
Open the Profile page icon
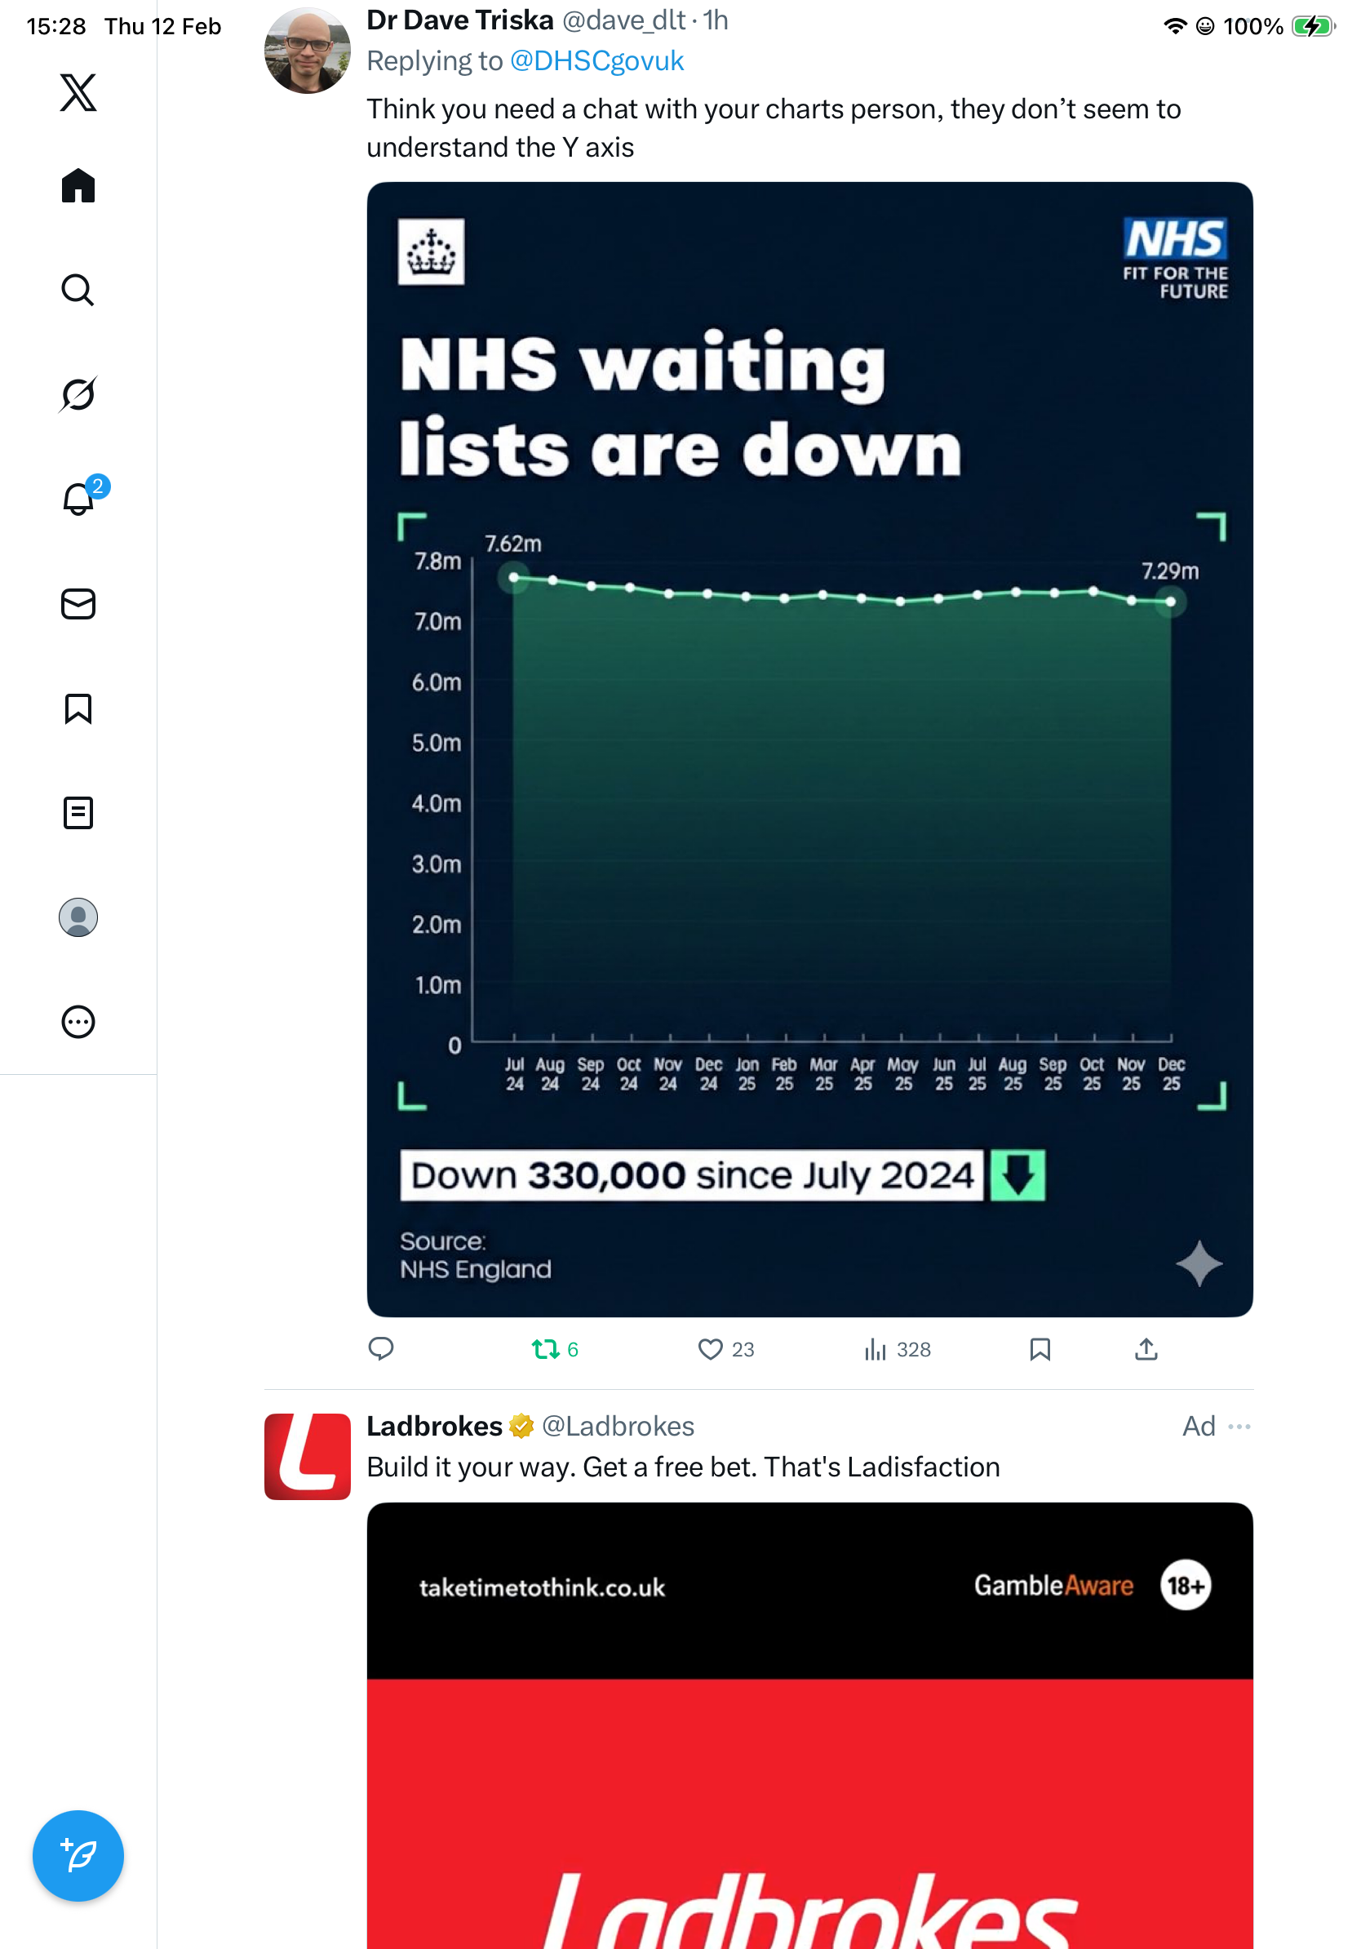[x=78, y=917]
